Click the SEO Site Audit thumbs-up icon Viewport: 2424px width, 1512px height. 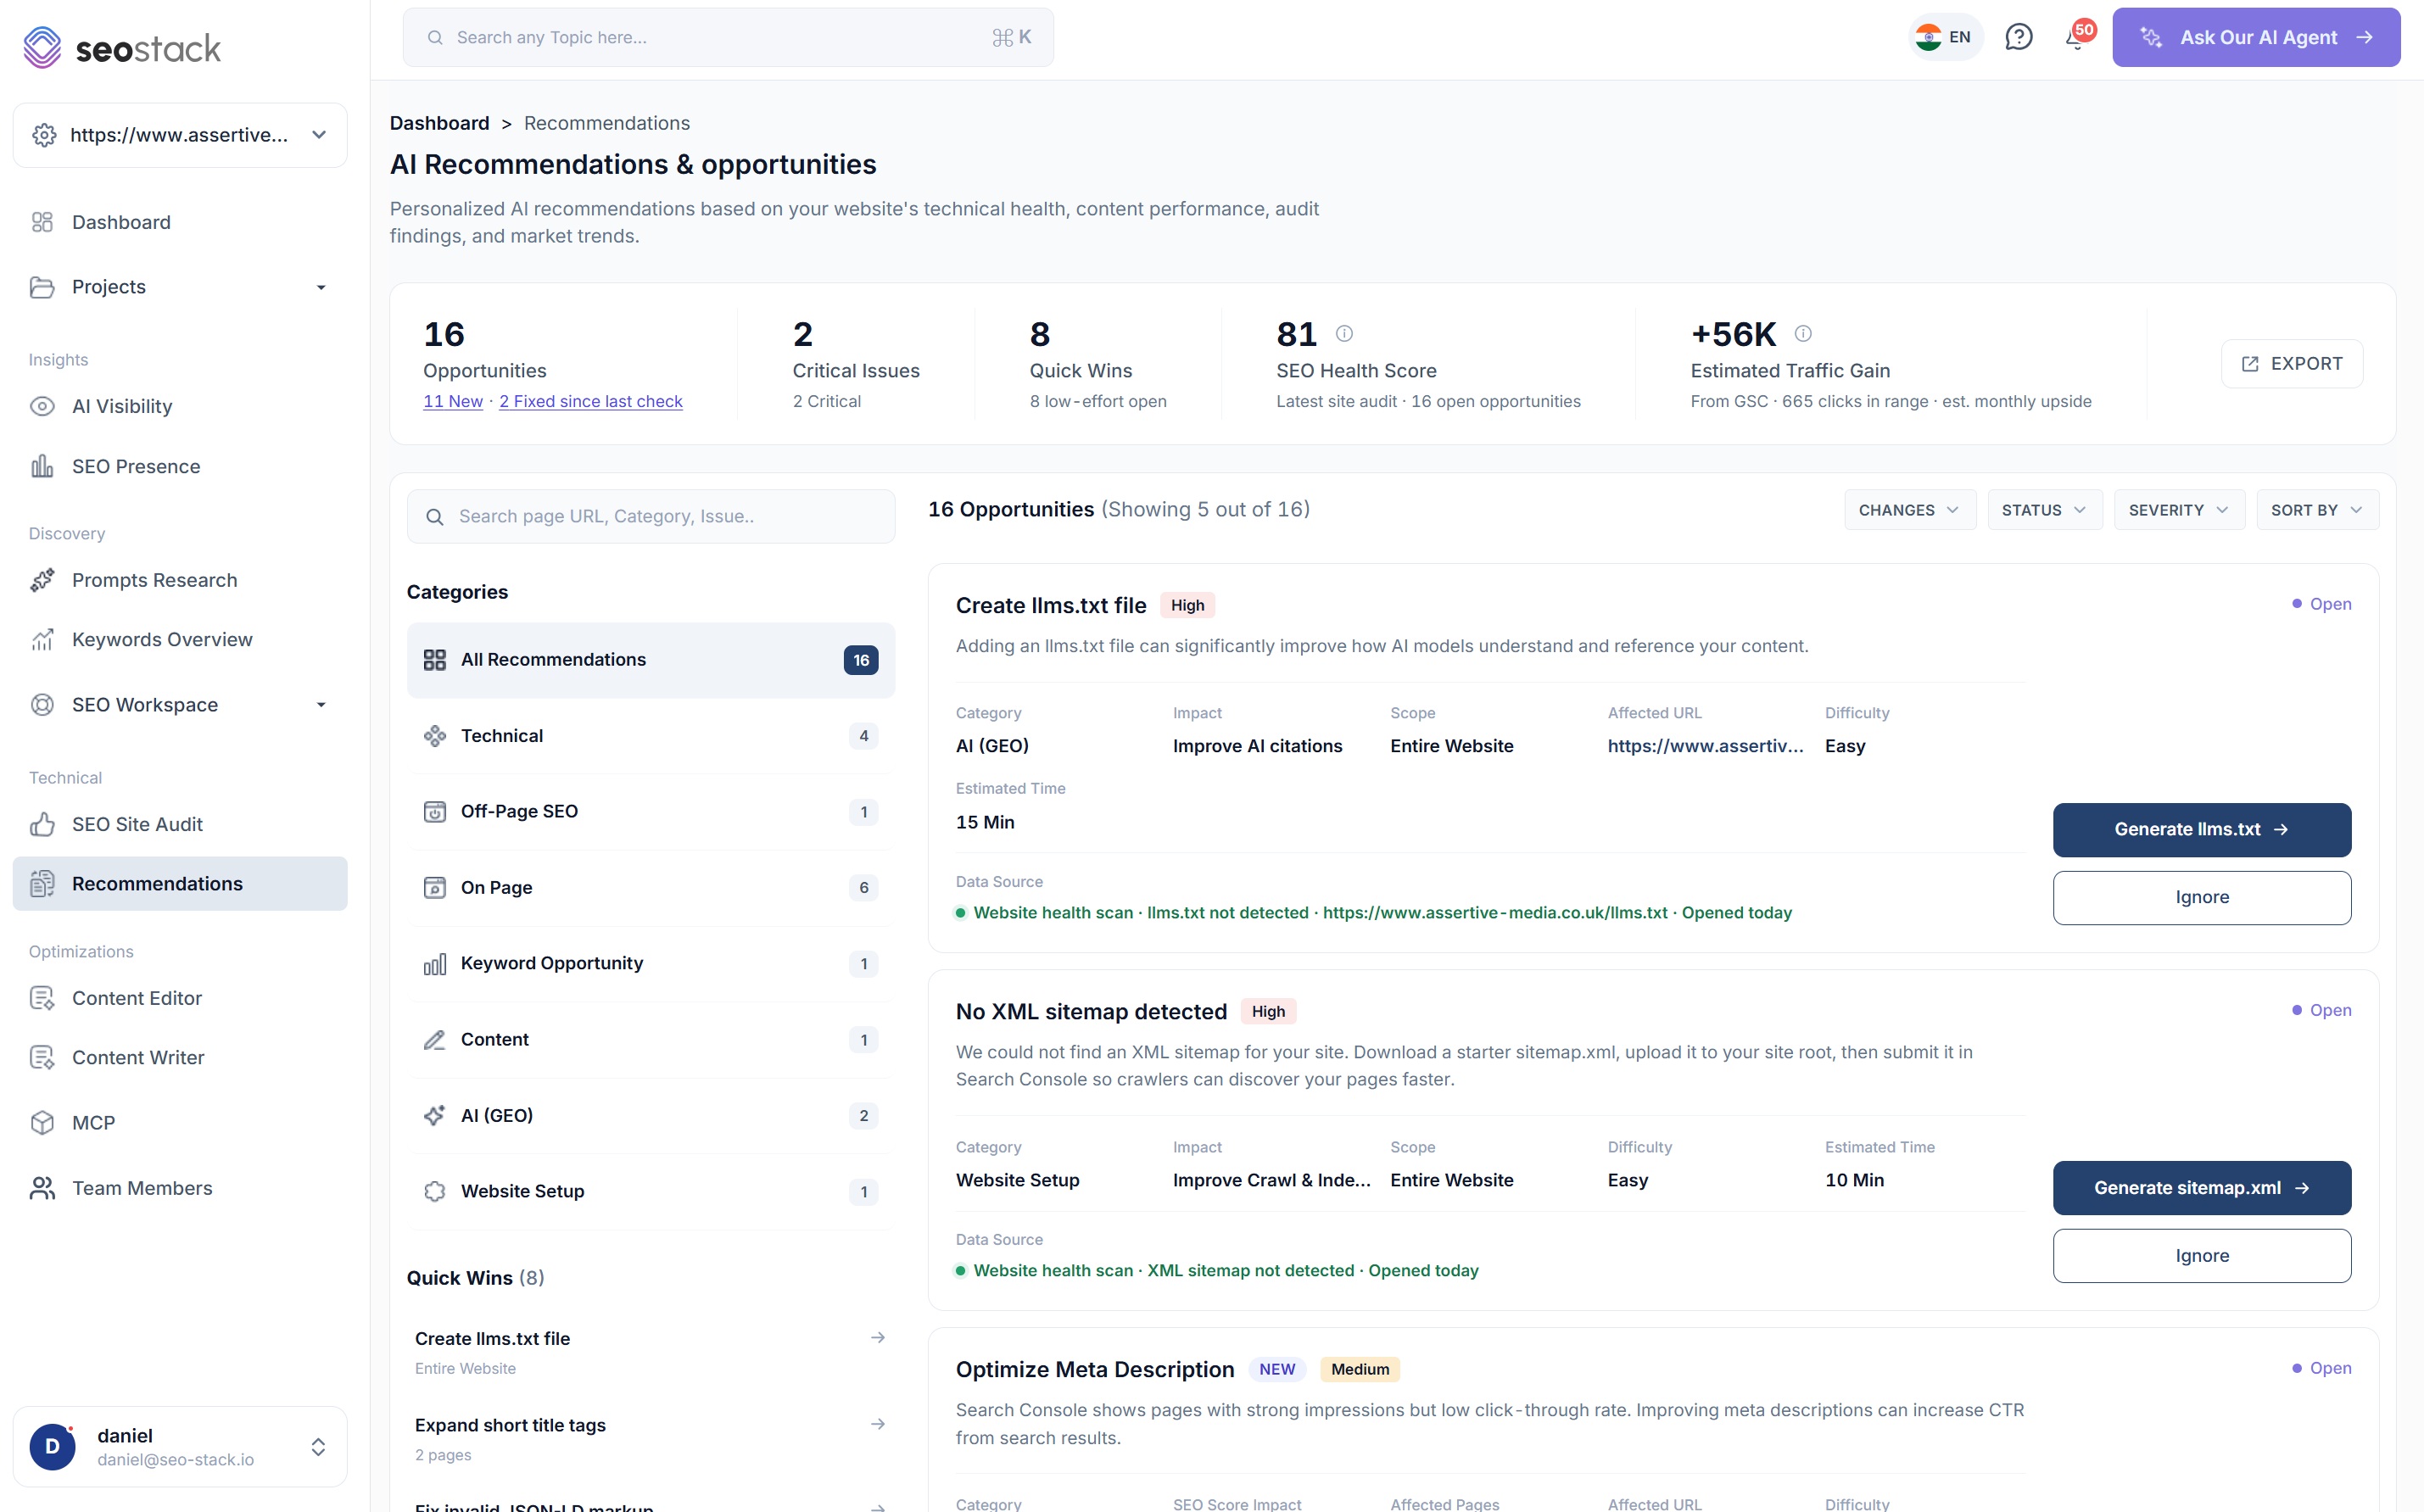coord(42,824)
